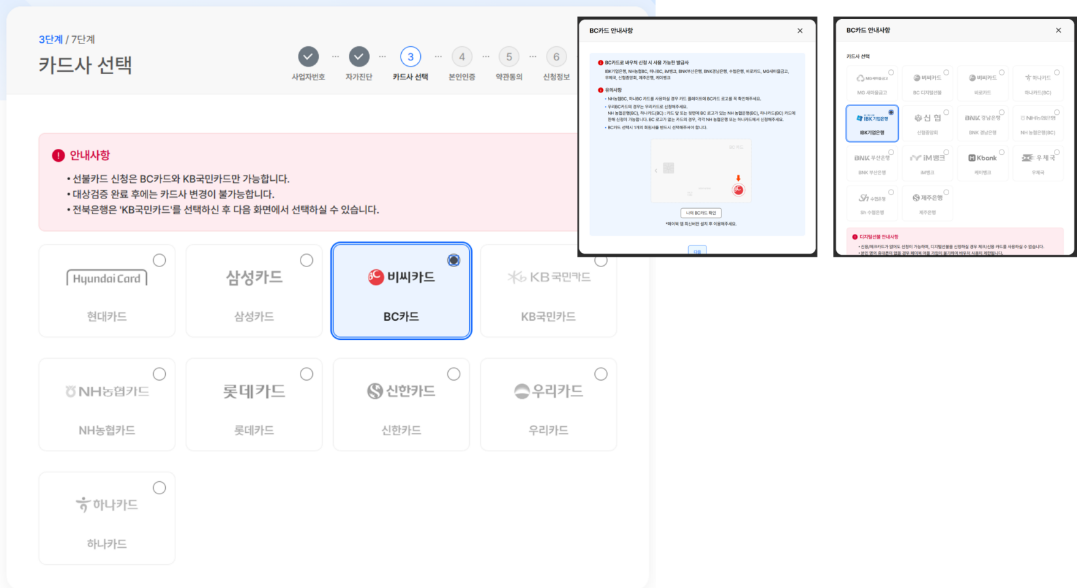Click the IBK기업은행 logo in issuer dialog
Screen dimensions: 1077x588
click(872, 118)
